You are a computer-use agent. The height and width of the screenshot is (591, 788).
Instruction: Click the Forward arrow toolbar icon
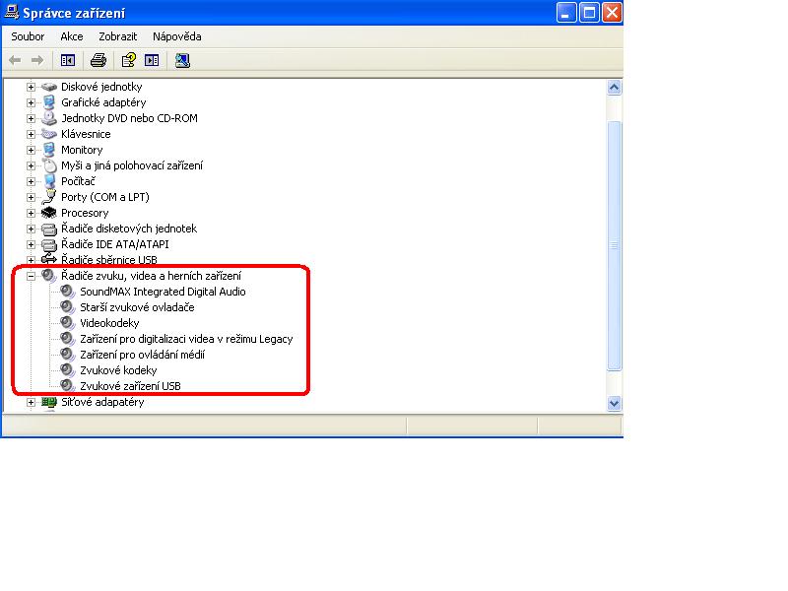37,60
